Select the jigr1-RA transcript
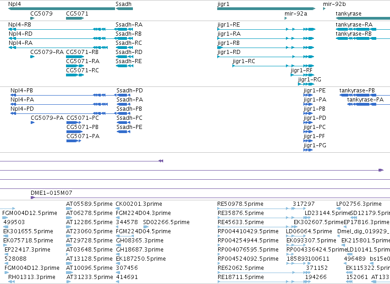Screen dimensions: 390x284 (x=266, y=38)
